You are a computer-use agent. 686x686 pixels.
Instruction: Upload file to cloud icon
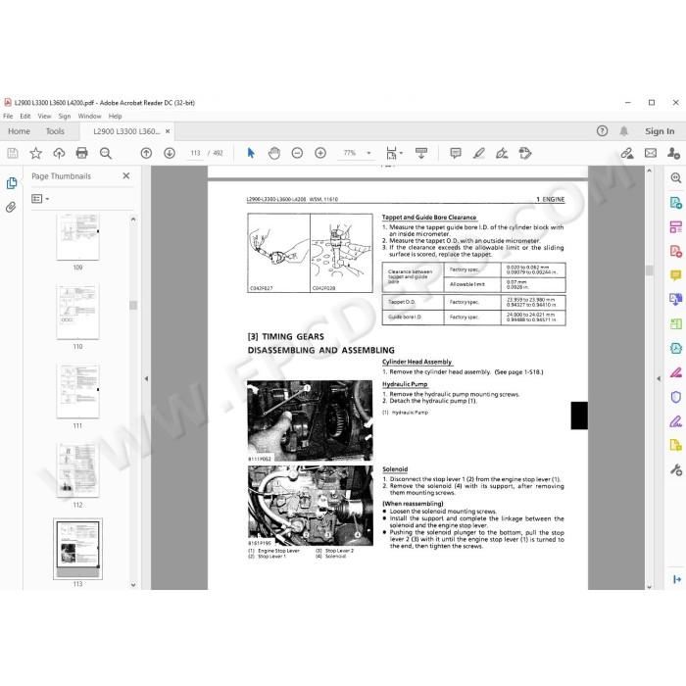pyautogui.click(x=59, y=153)
